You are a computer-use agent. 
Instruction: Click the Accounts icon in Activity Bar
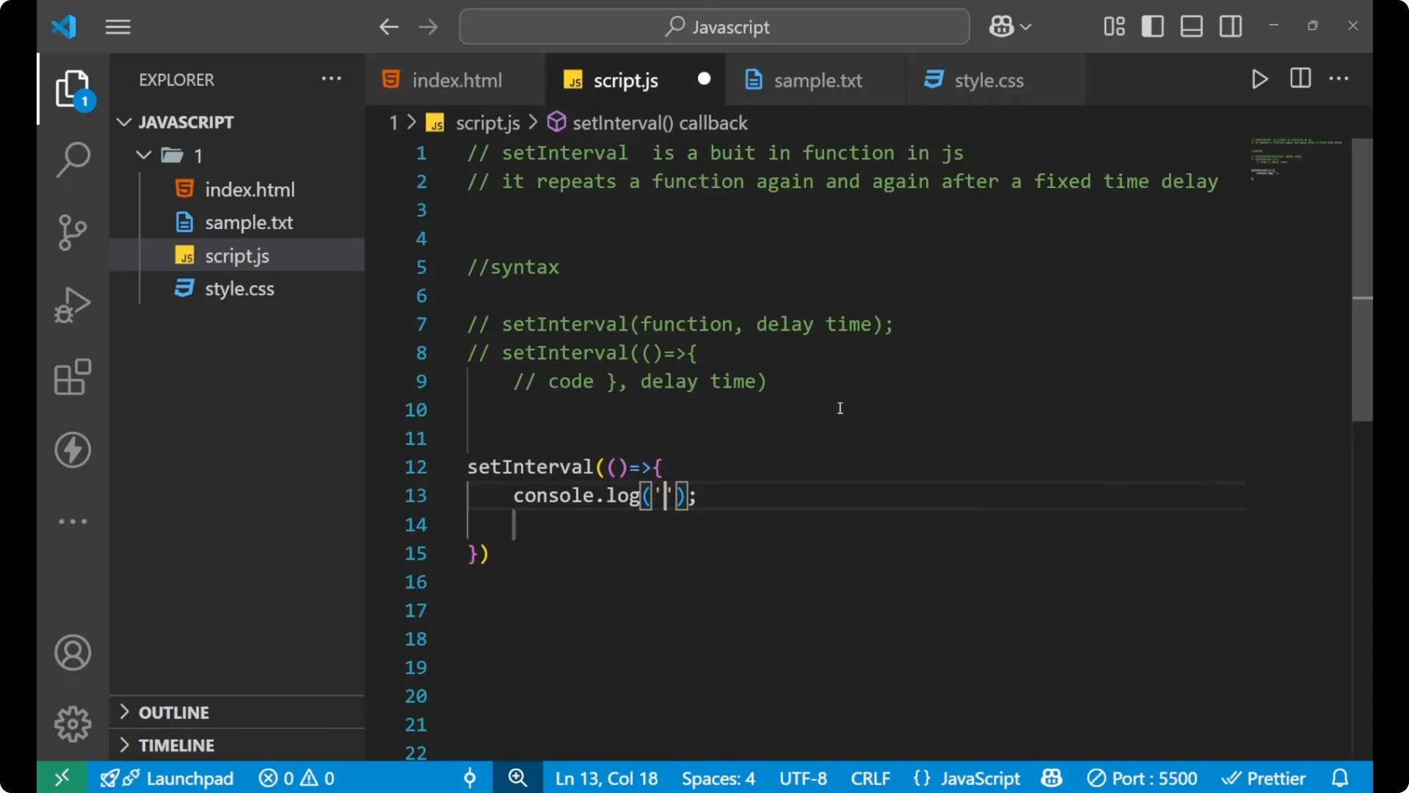click(x=73, y=653)
